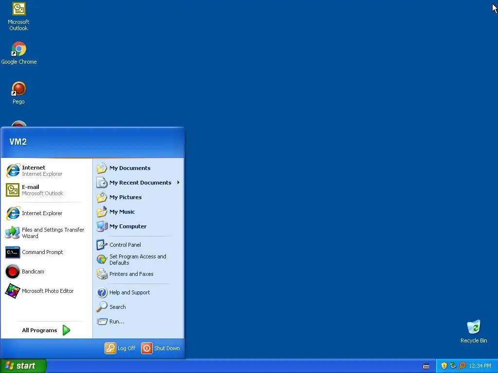Click the Set Program Access globe icon
Viewport: 498px width, 373px height.
click(x=102, y=259)
